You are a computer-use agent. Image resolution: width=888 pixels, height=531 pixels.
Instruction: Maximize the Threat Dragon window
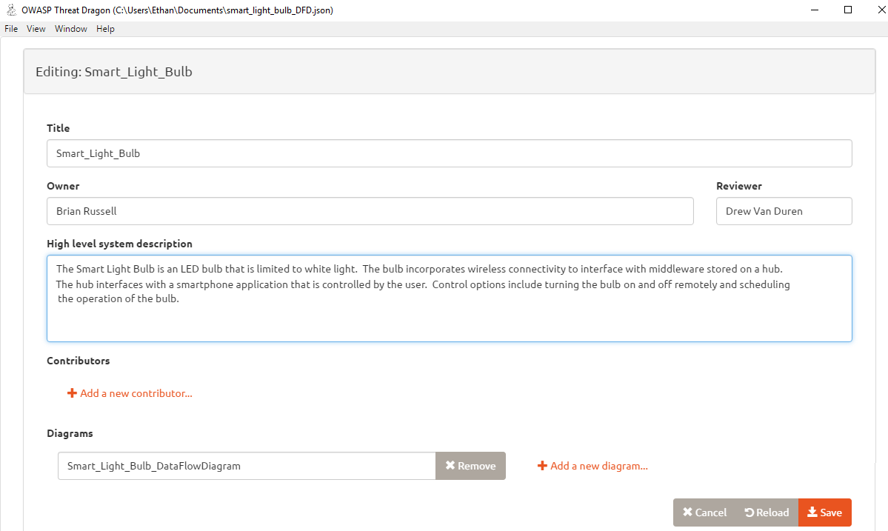(847, 10)
